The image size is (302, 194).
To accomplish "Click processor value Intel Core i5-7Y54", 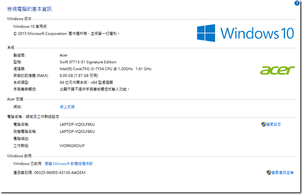I will [x=106, y=69].
